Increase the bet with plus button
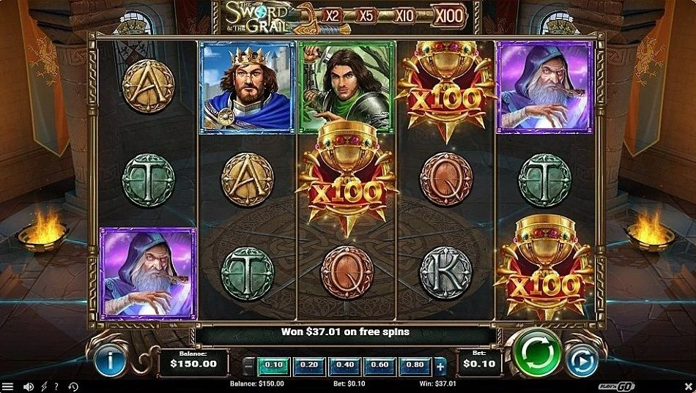 440,367
